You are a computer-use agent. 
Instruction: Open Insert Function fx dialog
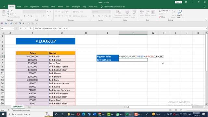click(31, 28)
